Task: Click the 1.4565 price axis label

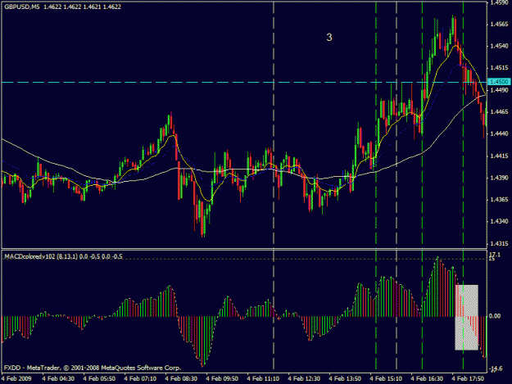Action: pyautogui.click(x=500, y=24)
